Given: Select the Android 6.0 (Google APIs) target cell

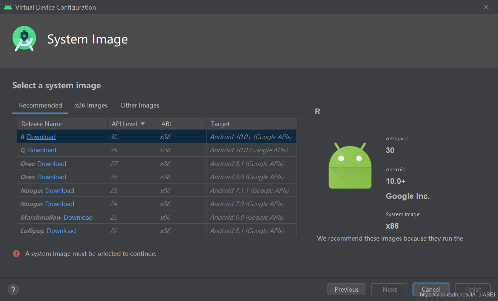Looking at the screenshot, I should point(252,217).
